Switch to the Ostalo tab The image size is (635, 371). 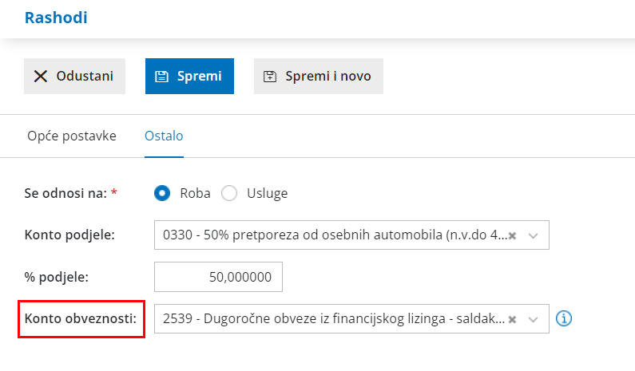[x=164, y=136]
